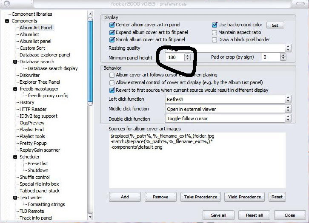Enable Album cover art follows cursor
The width and height of the screenshot is (309, 223).
point(112,75)
